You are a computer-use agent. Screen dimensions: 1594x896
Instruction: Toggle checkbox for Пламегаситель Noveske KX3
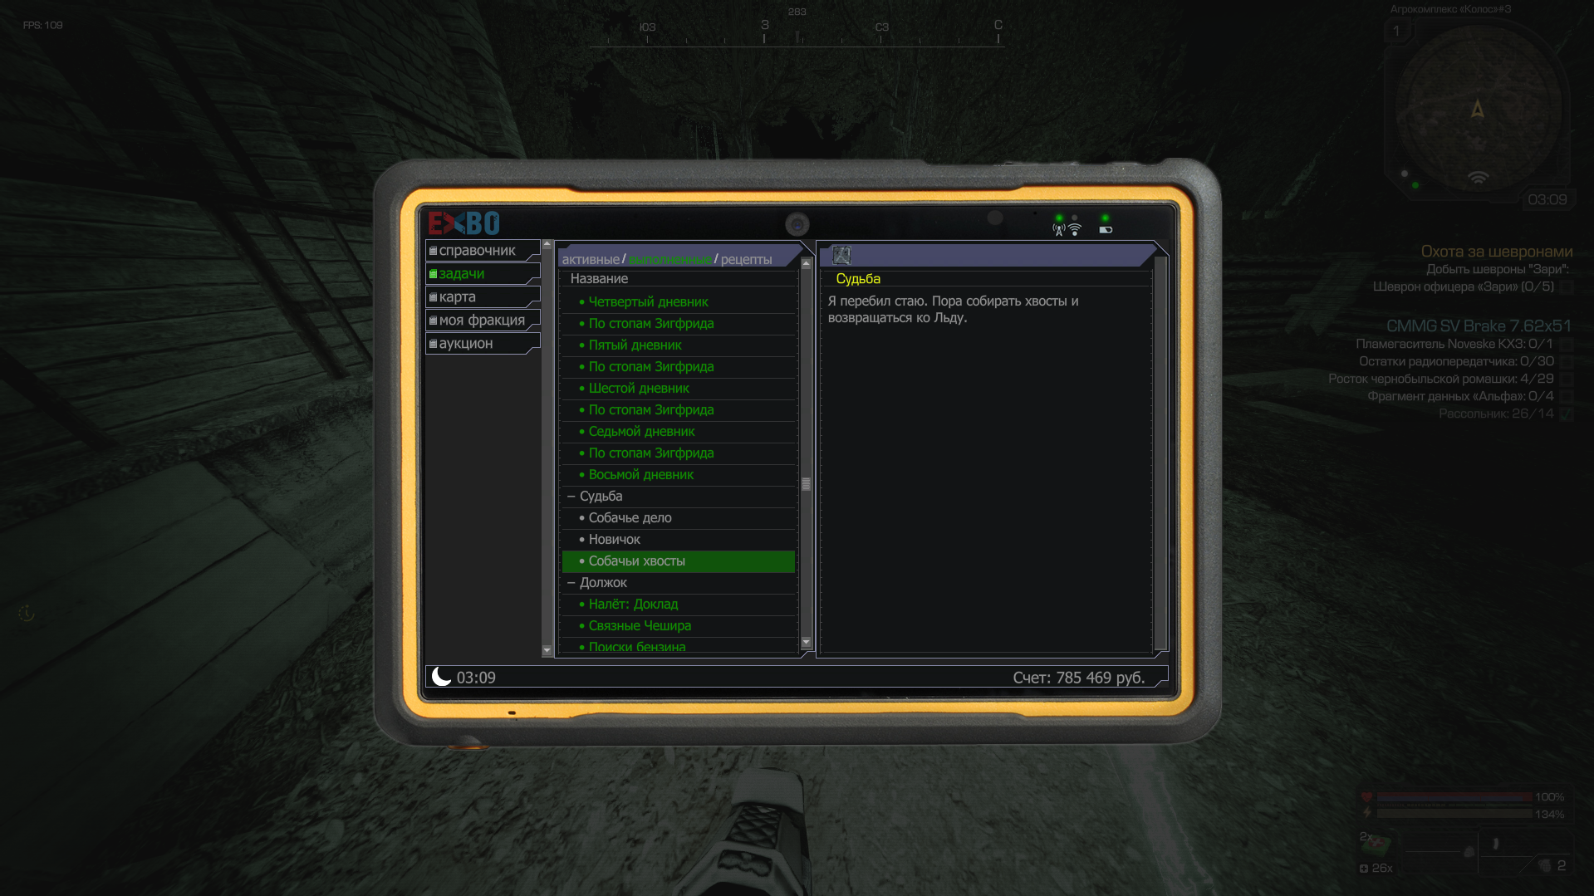1567,345
